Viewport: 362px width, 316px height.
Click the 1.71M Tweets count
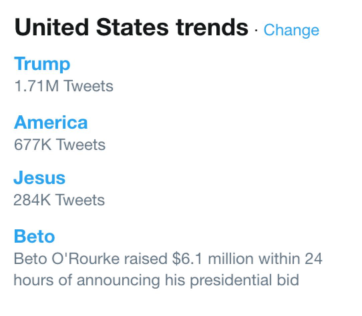click(63, 86)
